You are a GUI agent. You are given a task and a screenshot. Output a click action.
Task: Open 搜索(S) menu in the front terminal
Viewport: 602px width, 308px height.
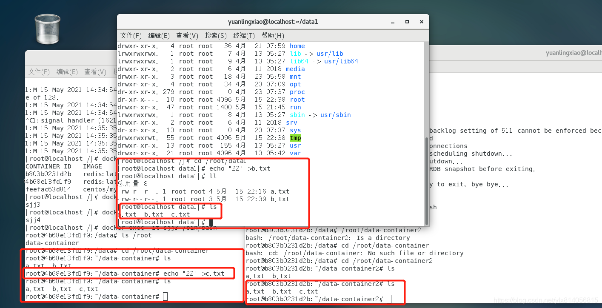(216, 35)
